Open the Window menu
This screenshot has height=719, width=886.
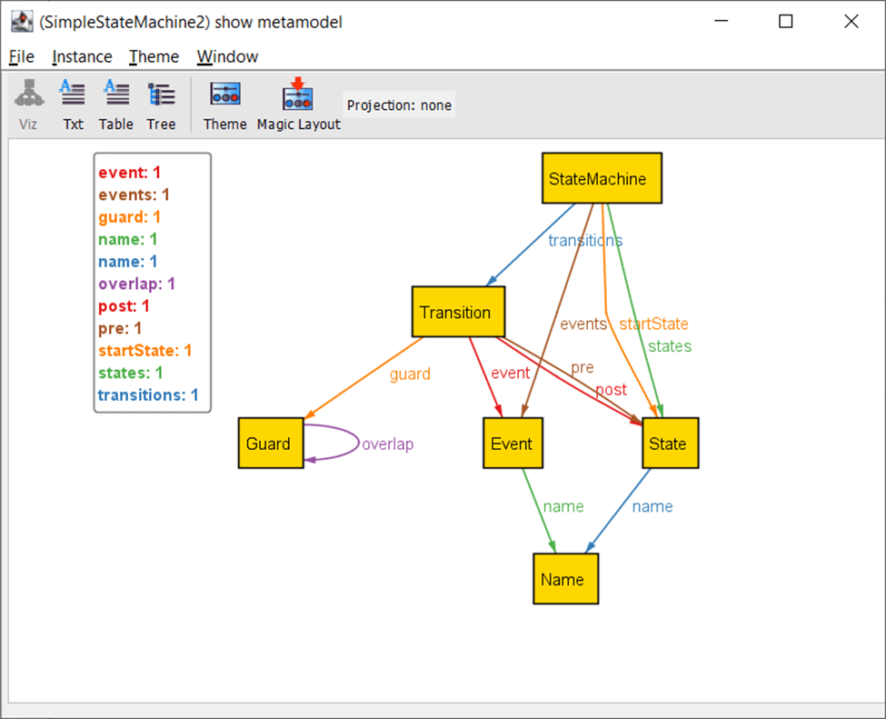(x=227, y=56)
